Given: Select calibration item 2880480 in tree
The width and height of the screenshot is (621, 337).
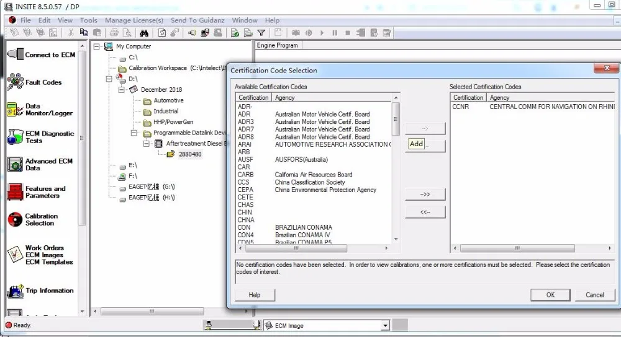Looking at the screenshot, I should tap(189, 154).
